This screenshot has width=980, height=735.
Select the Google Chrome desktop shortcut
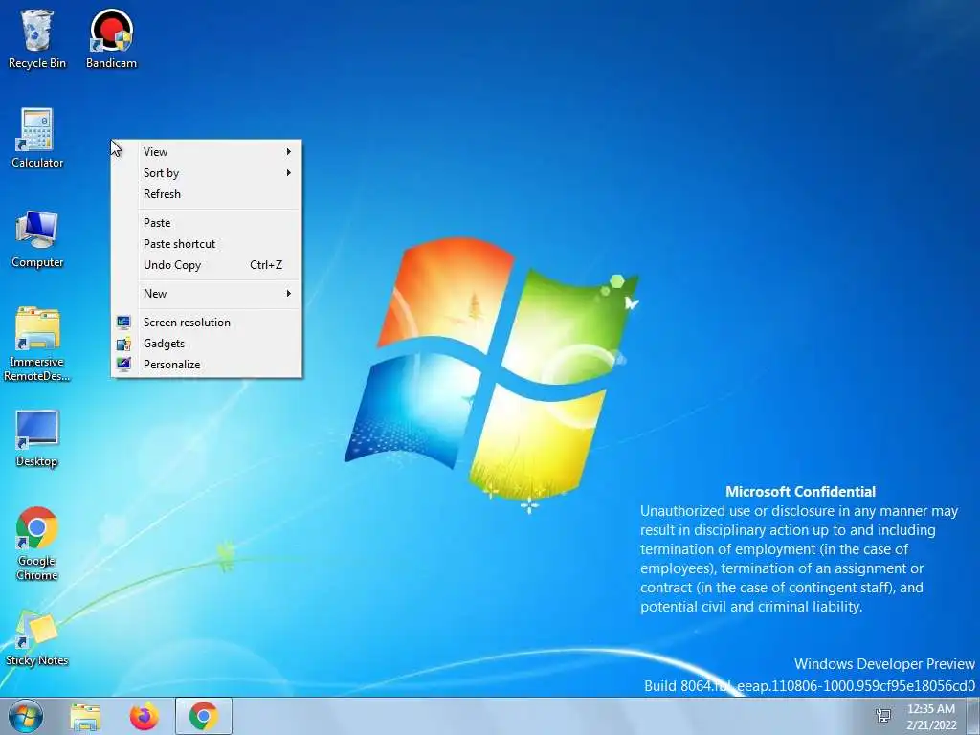(37, 544)
